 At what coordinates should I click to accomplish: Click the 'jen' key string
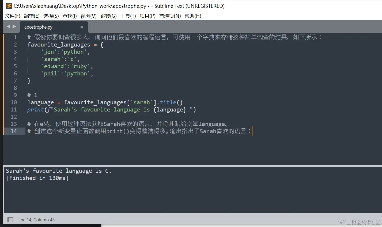(49, 52)
